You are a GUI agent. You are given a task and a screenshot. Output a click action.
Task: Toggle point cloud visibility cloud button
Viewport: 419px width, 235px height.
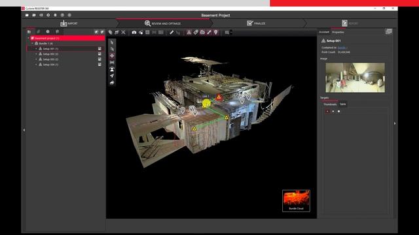[x=202, y=33]
